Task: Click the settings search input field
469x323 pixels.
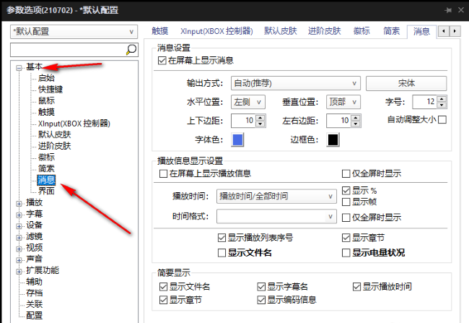Action: [x=68, y=50]
